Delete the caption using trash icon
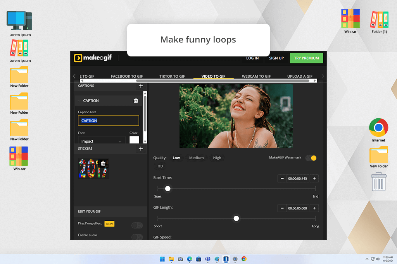Screen dimensions: 397x264 tap(136, 101)
